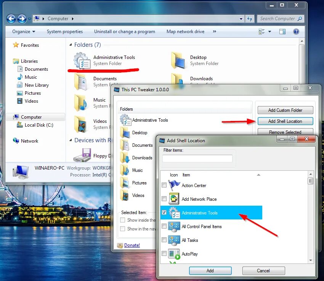Image resolution: width=324 pixels, height=281 pixels.
Task: Click the Add Shell Location button
Action: point(285,121)
